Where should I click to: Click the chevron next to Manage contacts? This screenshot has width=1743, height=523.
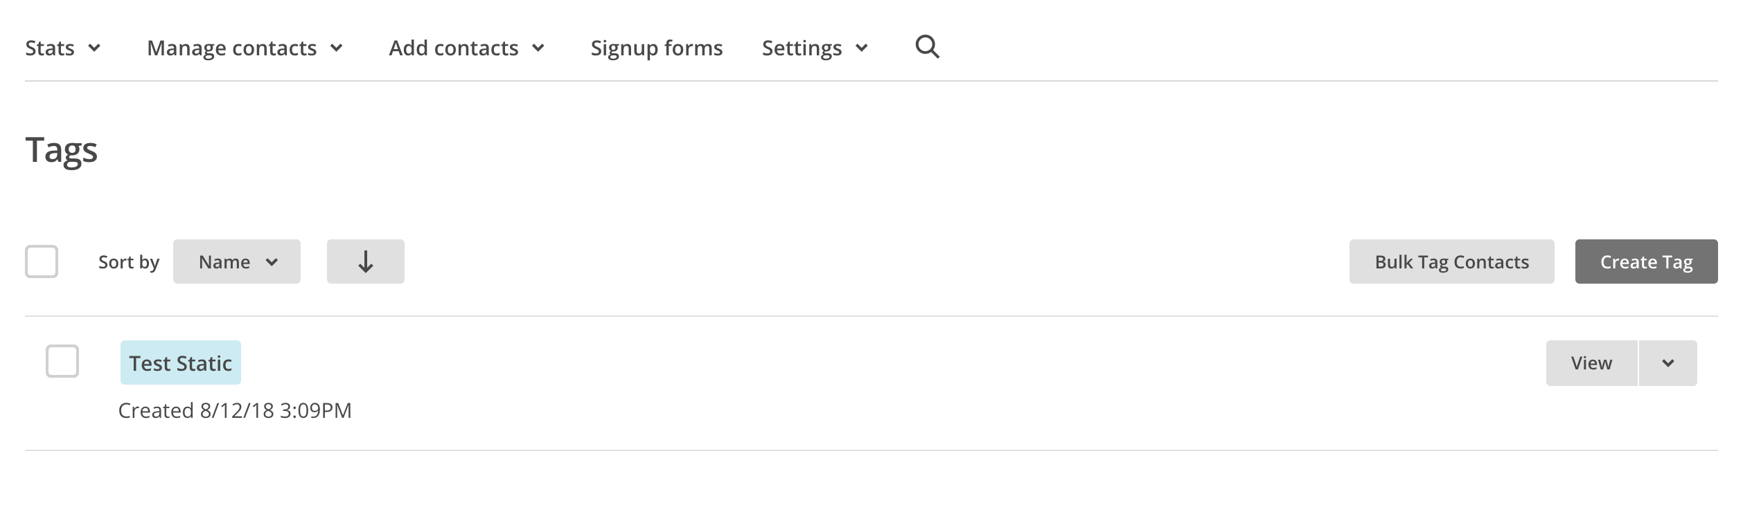click(337, 48)
